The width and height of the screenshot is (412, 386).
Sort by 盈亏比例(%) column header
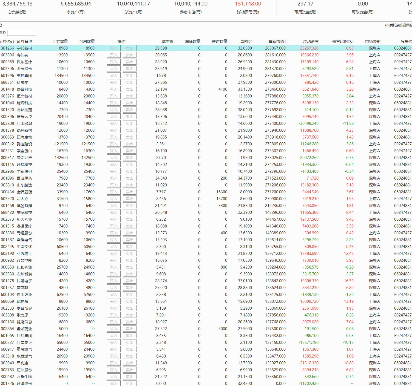click(343, 41)
